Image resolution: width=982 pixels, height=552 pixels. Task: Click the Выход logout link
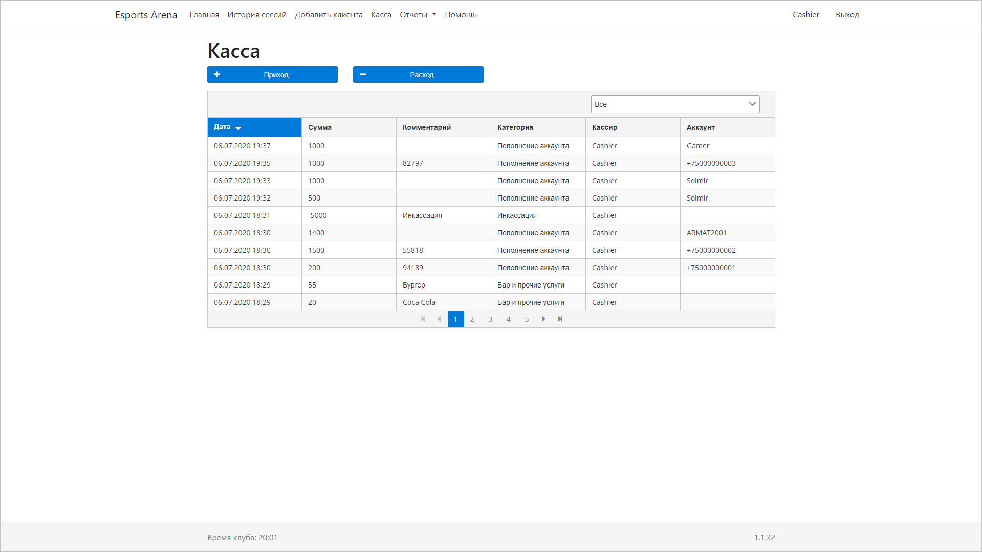point(847,15)
